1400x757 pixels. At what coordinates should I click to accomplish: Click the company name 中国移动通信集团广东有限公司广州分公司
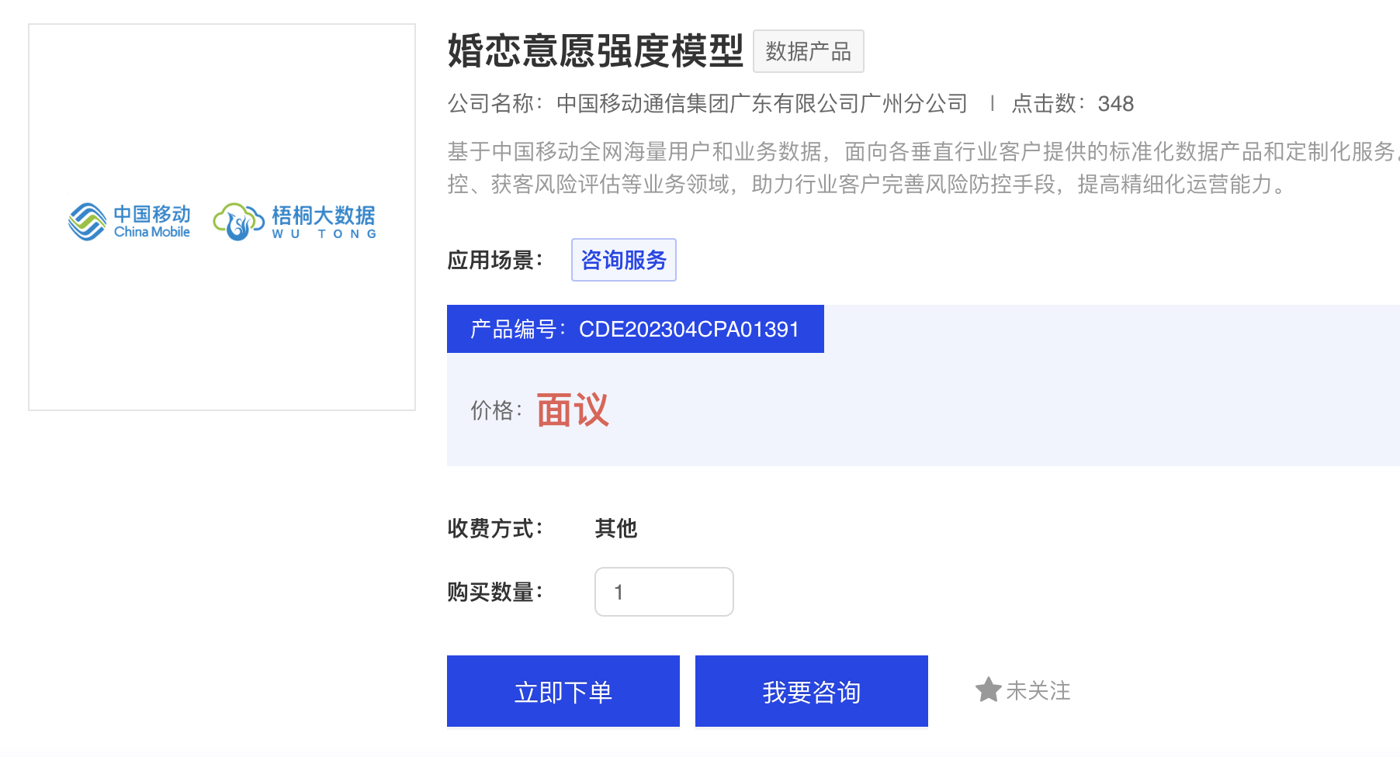[761, 103]
